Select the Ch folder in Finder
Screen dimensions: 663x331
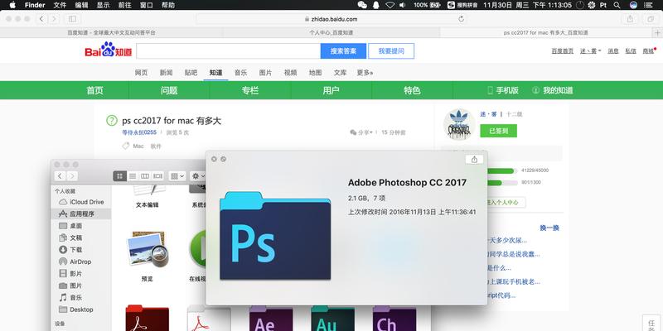(x=394, y=318)
